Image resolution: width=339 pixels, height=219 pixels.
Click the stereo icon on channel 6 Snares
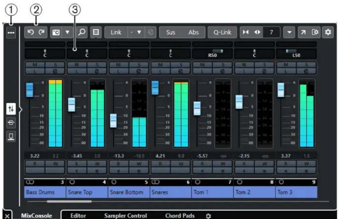155,182
